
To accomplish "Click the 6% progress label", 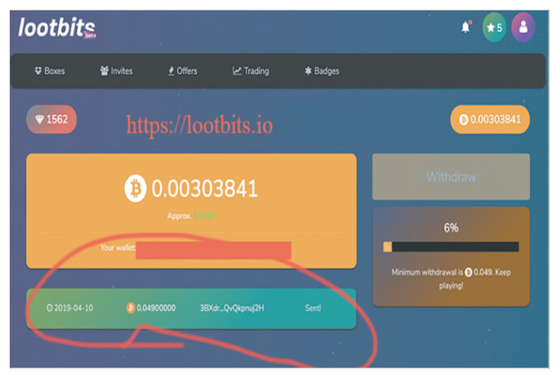I will tap(451, 228).
